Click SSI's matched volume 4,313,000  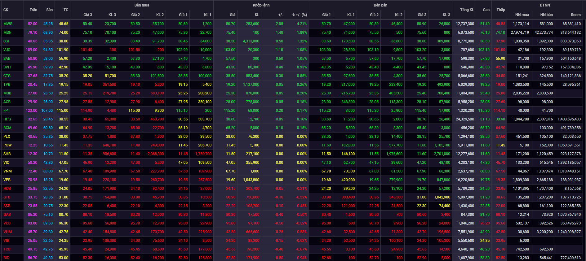251,41
